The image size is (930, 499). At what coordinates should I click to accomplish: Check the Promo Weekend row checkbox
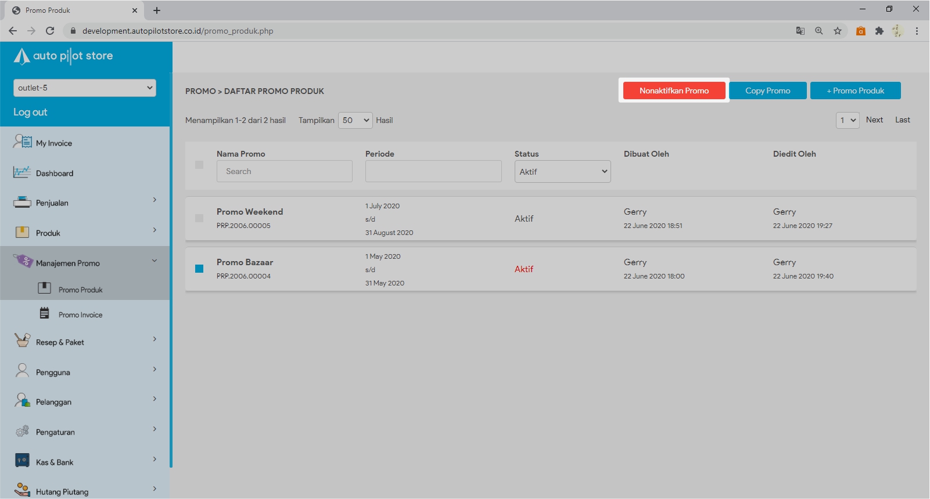click(199, 218)
